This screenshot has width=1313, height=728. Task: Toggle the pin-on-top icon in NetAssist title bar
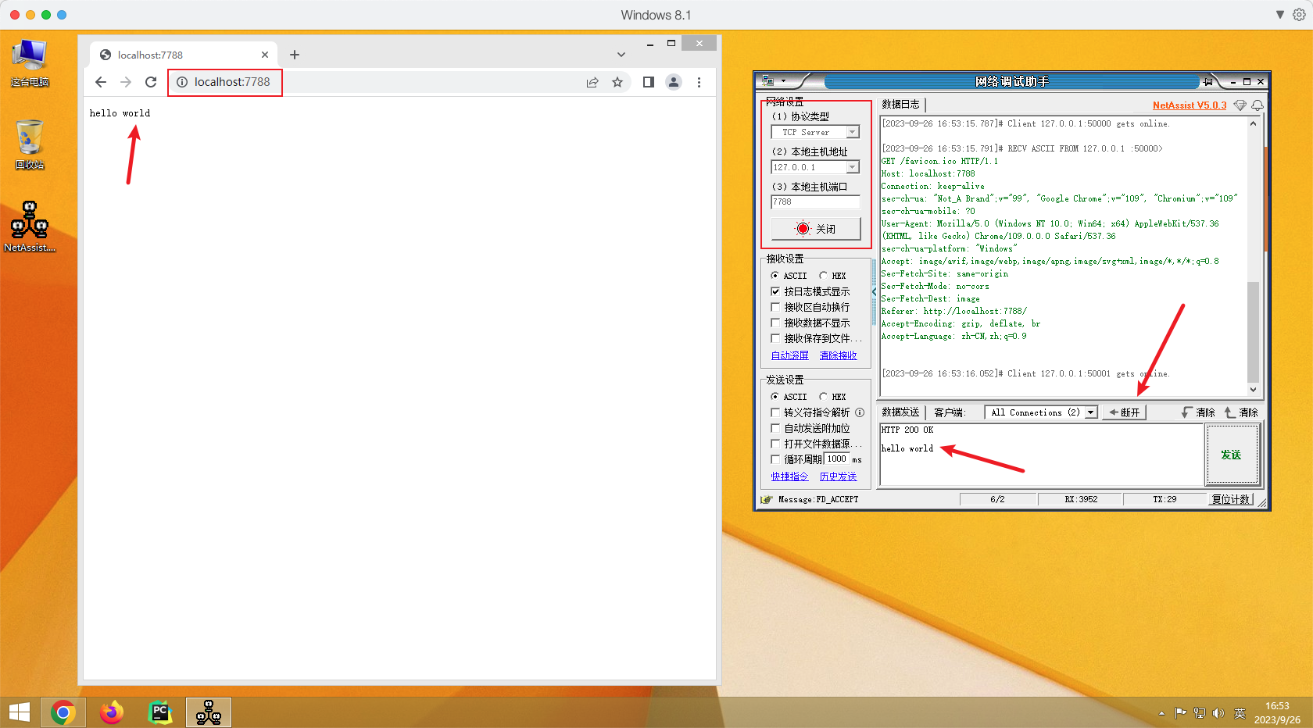(x=1208, y=81)
